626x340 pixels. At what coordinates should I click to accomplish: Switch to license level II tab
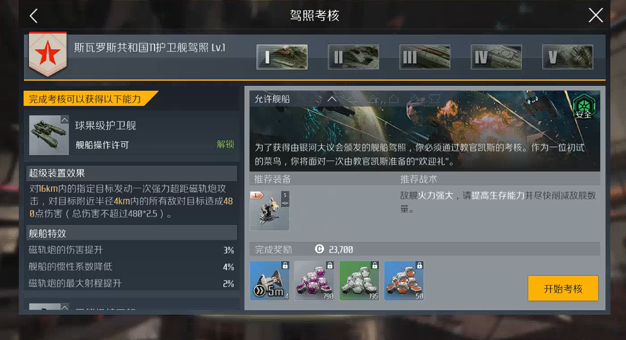pyautogui.click(x=353, y=57)
